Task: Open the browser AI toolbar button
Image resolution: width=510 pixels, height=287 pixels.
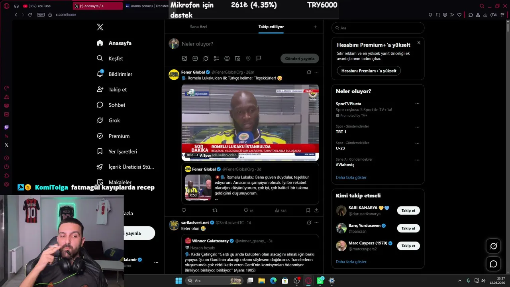Action: [x=494, y=15]
